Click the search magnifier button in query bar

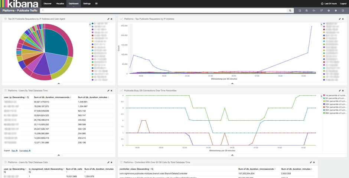290,10
